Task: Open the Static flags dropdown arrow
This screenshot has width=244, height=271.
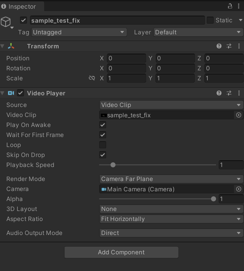Action: pos(241,20)
